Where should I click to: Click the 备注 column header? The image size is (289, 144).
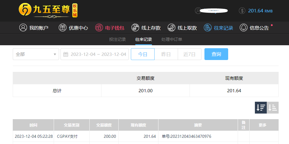[244, 125]
